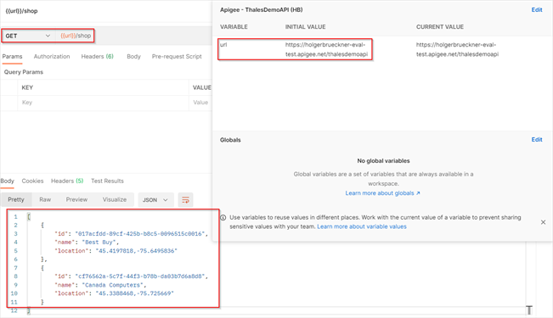Open the Pre-request Script tab
This screenshot has width=553, height=318.
[x=177, y=56]
